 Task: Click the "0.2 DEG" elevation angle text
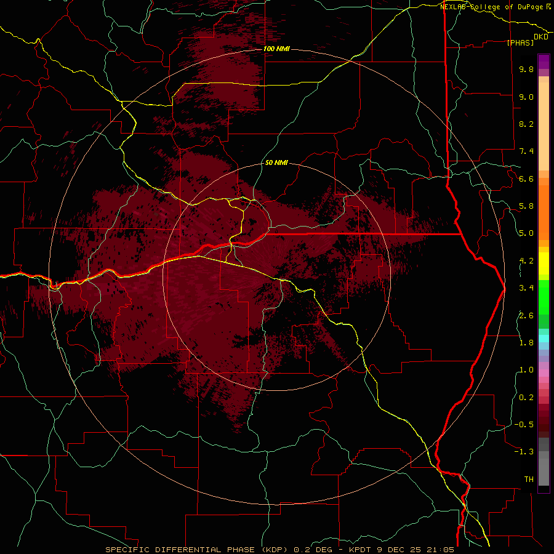coord(313,550)
